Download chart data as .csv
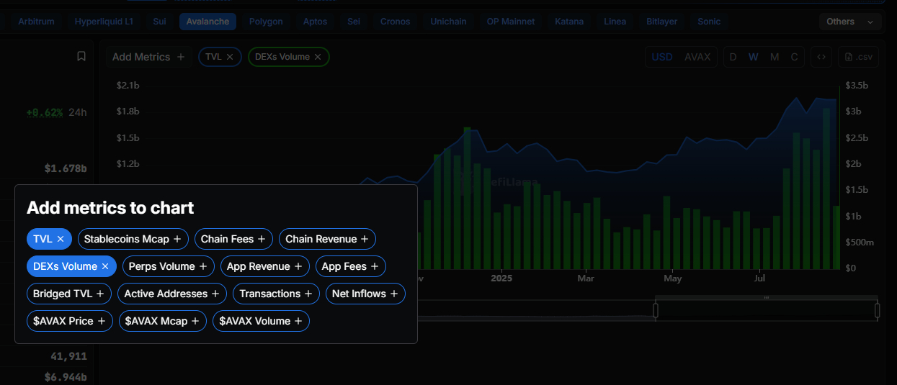The height and width of the screenshot is (385, 897). pos(858,57)
